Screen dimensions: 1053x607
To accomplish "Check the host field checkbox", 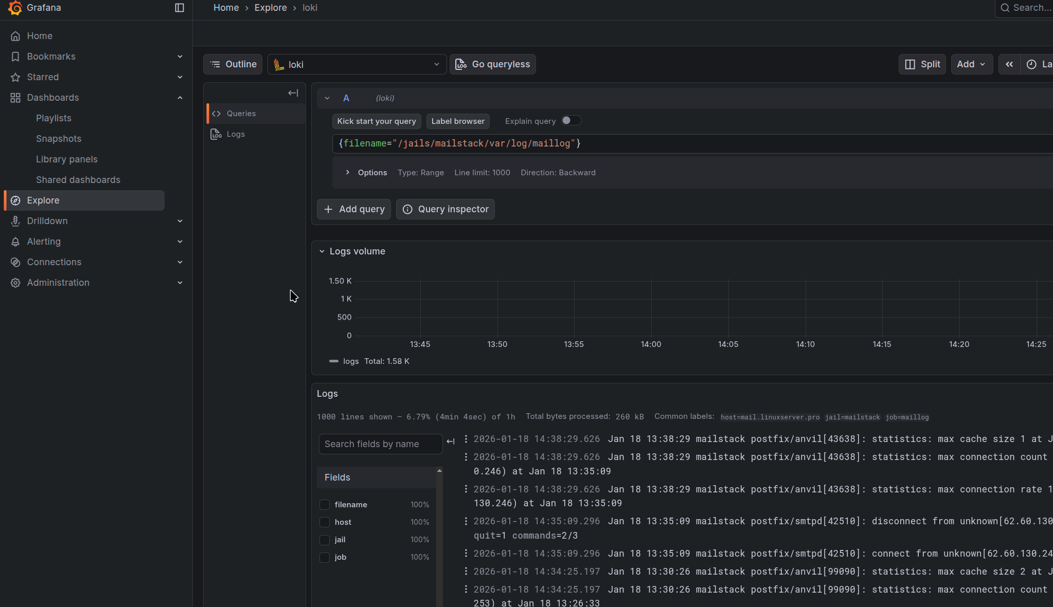I will tap(325, 522).
